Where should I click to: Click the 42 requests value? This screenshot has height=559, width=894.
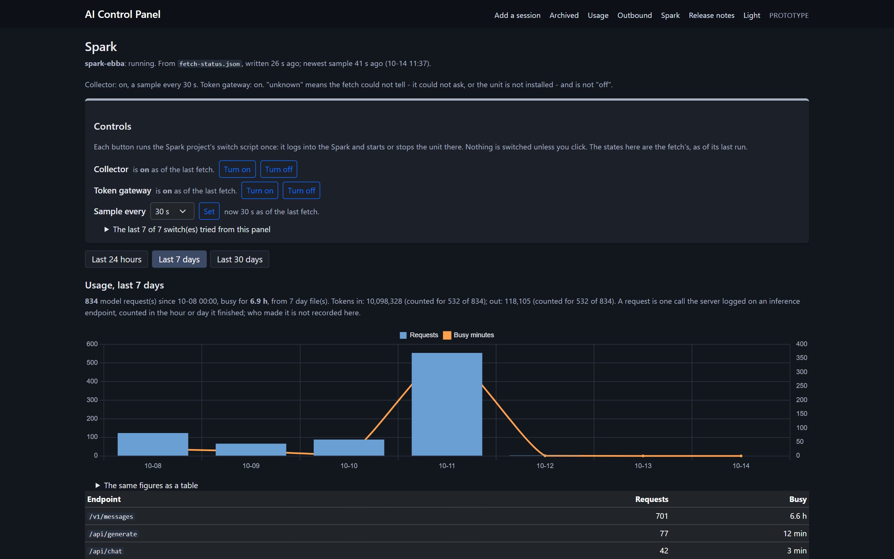pyautogui.click(x=664, y=550)
